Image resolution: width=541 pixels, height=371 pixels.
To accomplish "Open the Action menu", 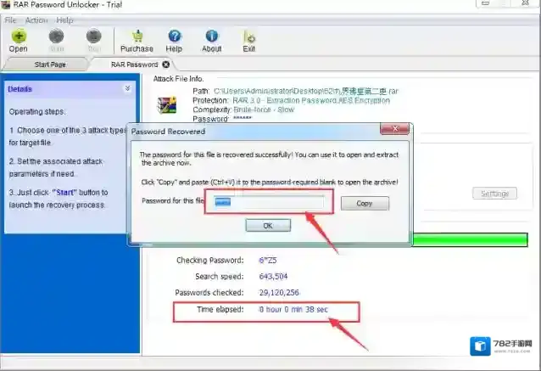I will (x=36, y=20).
